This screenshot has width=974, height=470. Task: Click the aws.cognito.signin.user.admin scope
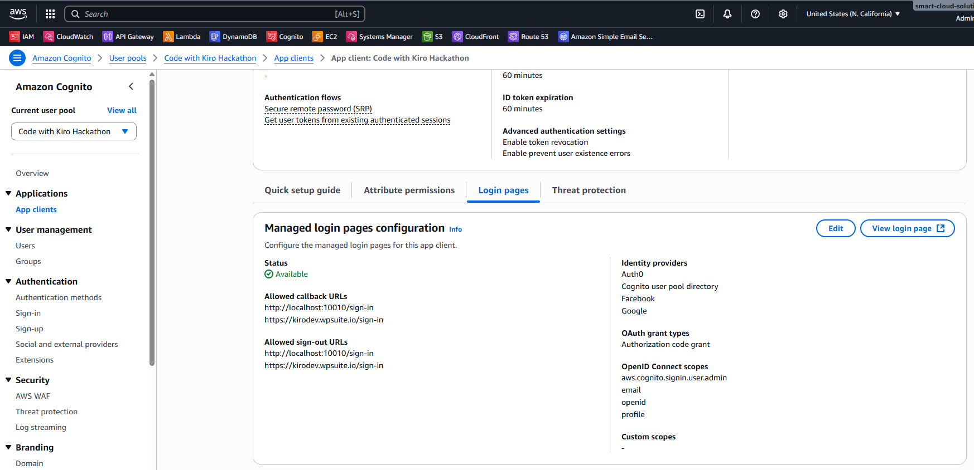pyautogui.click(x=674, y=378)
